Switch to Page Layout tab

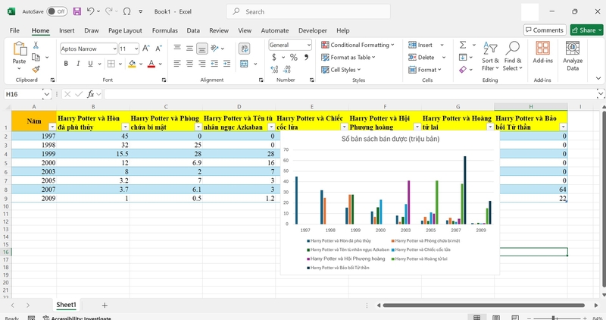(125, 30)
